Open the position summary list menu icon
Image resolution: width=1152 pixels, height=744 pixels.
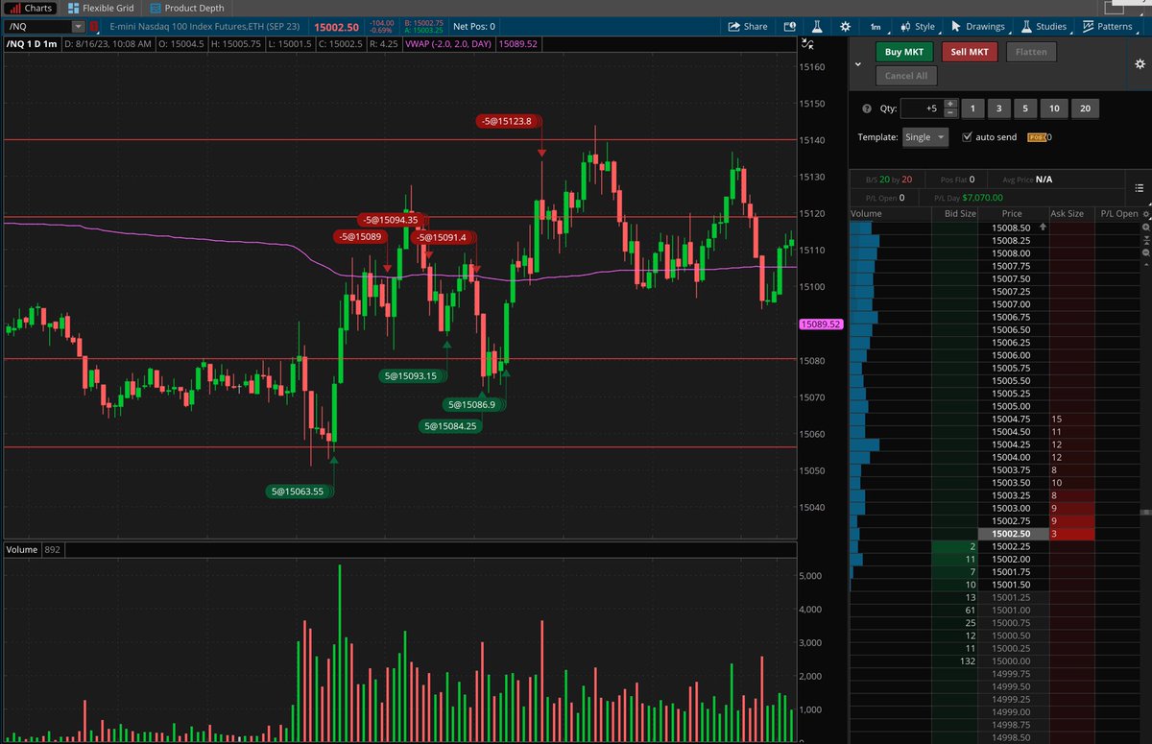(x=1140, y=188)
